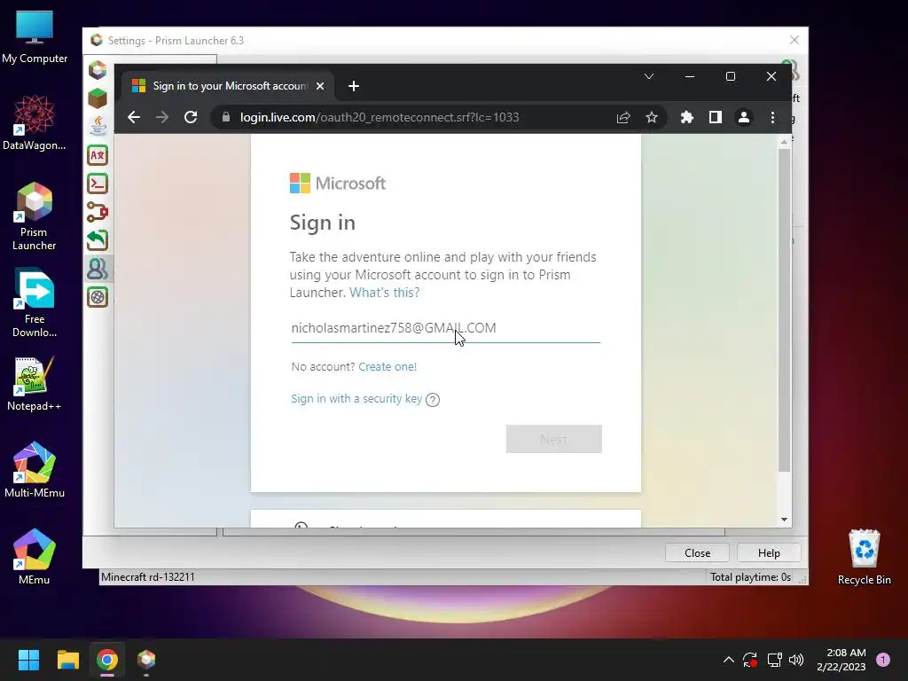Open a new Chrome tab
This screenshot has height=681, width=908.
click(354, 86)
